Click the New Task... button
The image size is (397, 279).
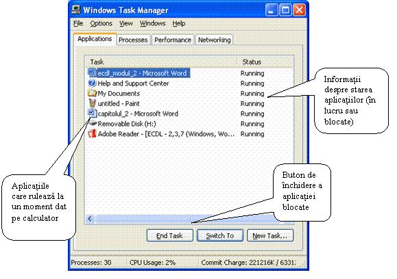(270, 235)
